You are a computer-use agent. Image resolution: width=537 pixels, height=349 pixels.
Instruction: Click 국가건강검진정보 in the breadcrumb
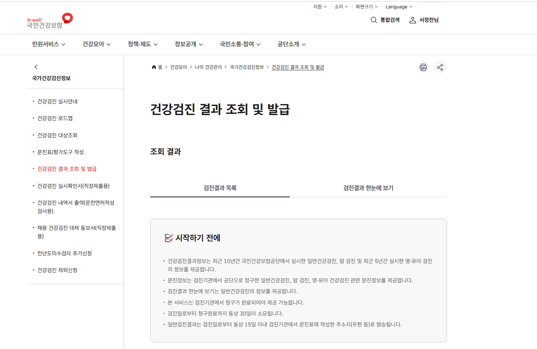[x=247, y=67]
